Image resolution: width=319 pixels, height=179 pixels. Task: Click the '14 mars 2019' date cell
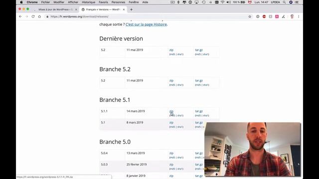coord(136,111)
